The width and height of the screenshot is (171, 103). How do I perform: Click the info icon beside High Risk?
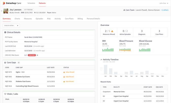37,55
